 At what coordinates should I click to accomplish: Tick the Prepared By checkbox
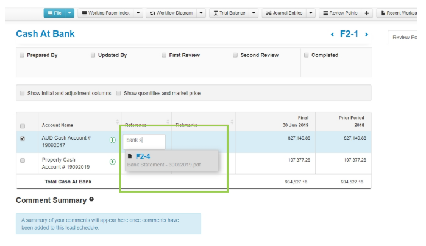(x=22, y=55)
